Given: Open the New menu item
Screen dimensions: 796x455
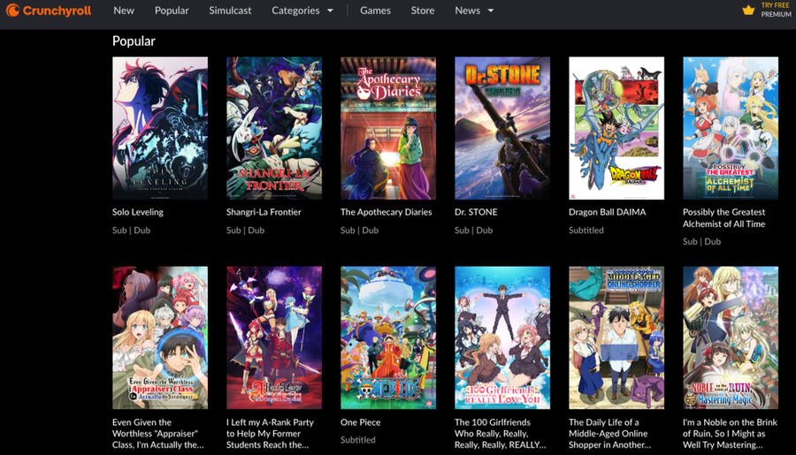Looking at the screenshot, I should [124, 11].
